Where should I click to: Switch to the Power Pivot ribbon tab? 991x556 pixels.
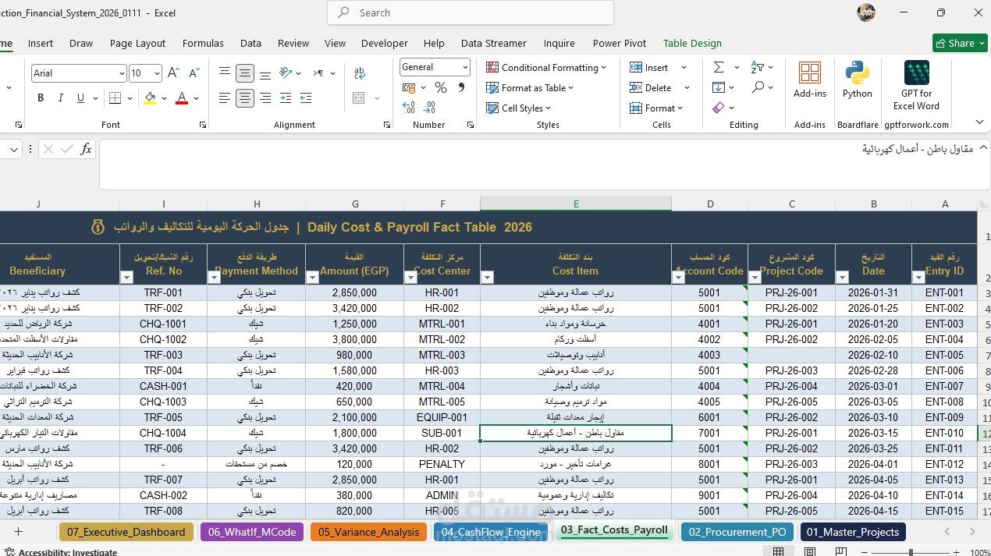click(x=620, y=44)
